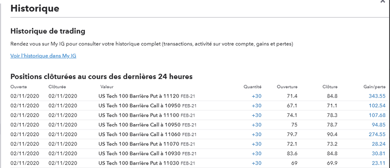Click the closing price 90.4
Viewport: 390px width, 168px height.
(x=332, y=135)
